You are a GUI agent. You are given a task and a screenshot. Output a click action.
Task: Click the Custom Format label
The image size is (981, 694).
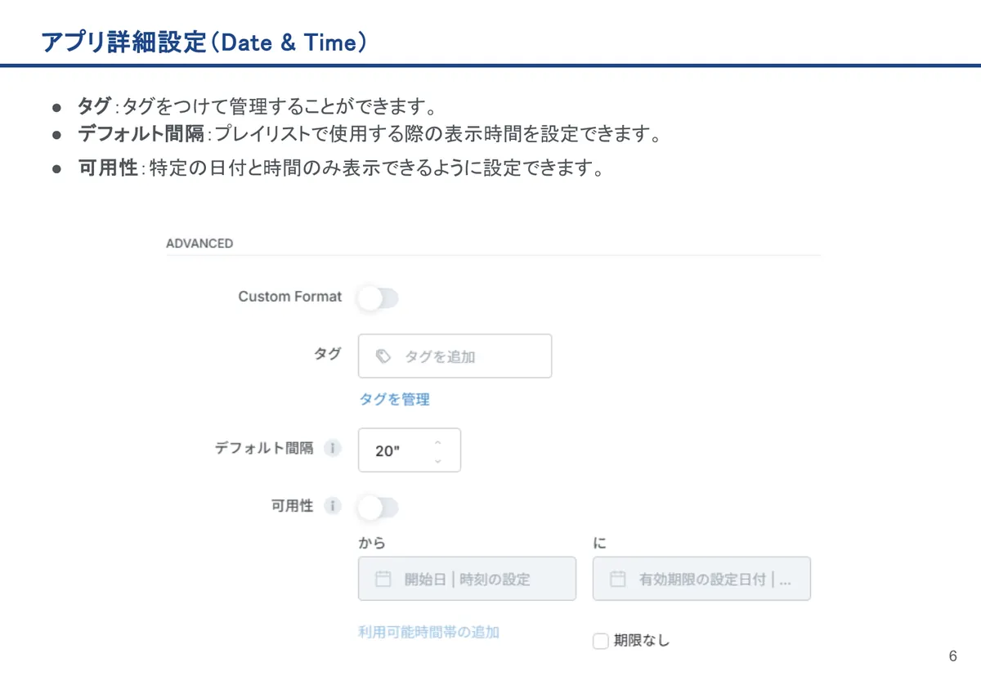coord(290,297)
